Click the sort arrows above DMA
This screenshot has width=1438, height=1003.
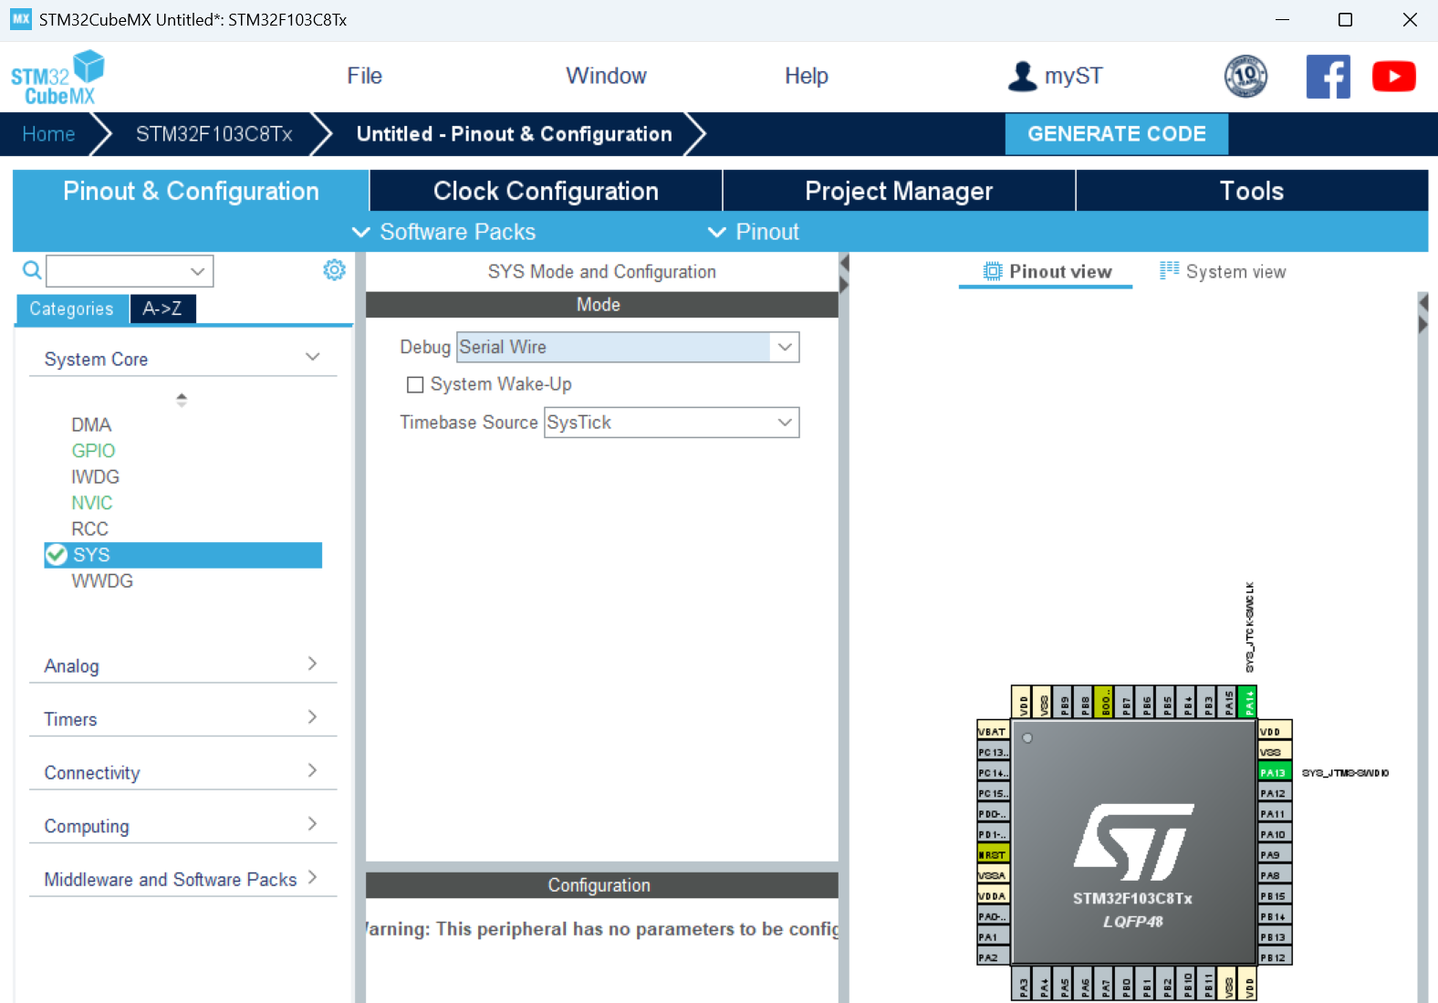[x=182, y=400]
